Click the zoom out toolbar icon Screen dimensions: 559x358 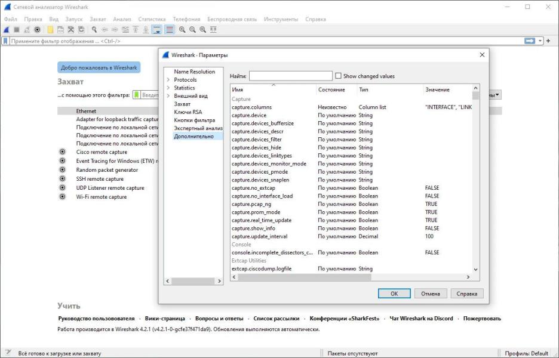192,30
